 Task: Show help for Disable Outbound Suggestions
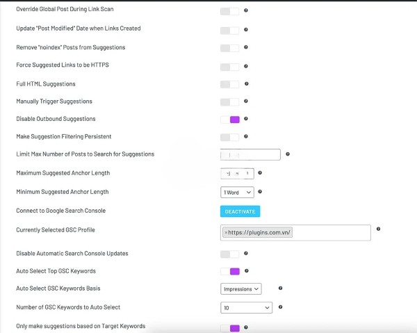(246, 119)
